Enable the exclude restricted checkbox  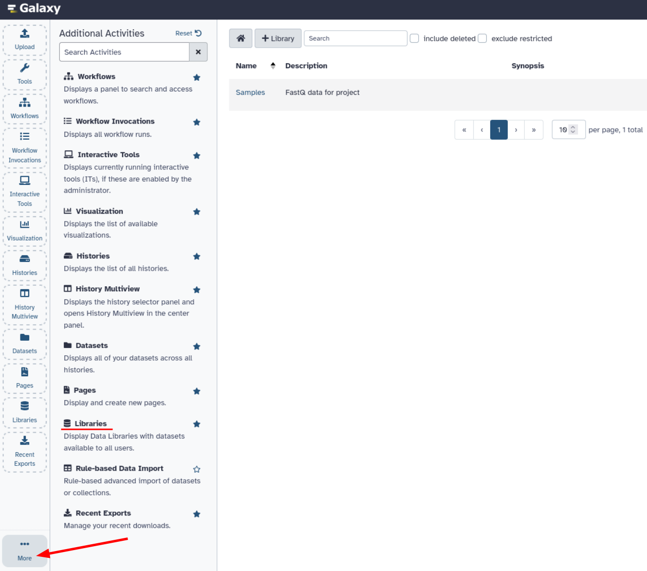482,38
